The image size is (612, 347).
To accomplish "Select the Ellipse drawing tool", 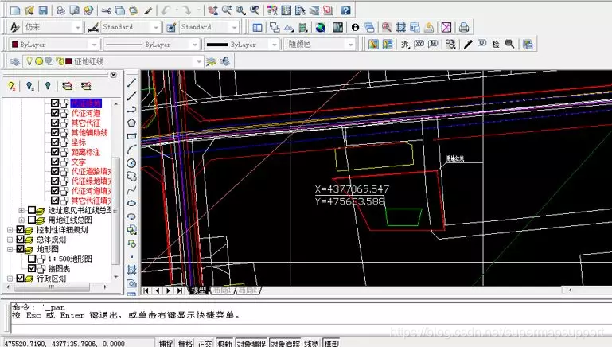I will 131,203.
